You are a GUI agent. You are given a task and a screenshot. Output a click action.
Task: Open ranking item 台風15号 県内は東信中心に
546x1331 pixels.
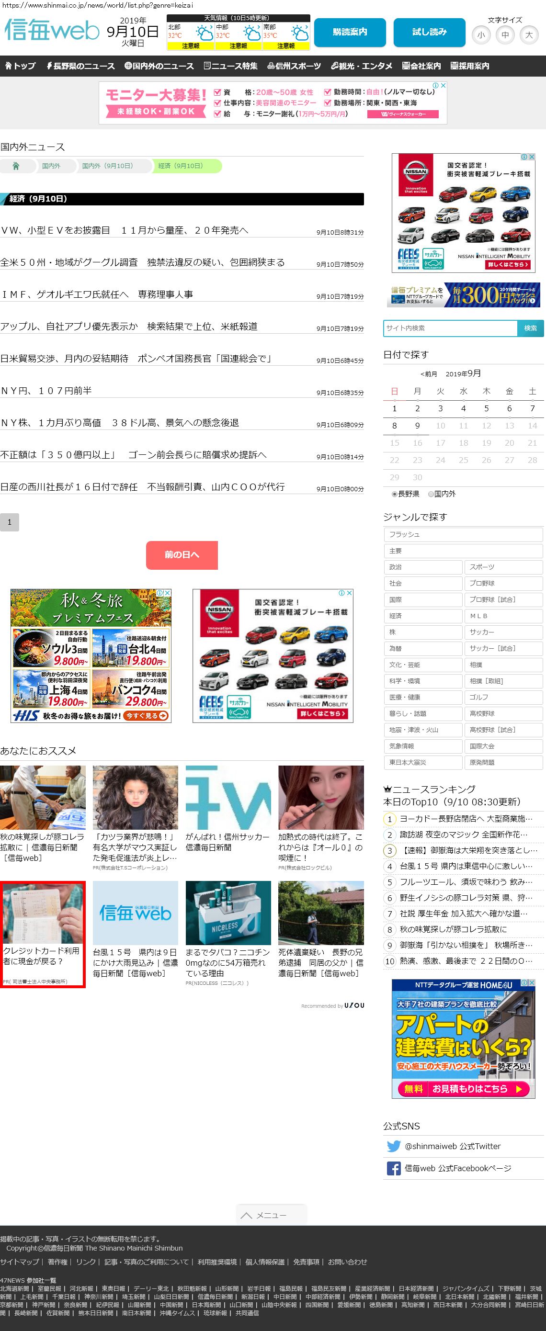click(x=466, y=866)
